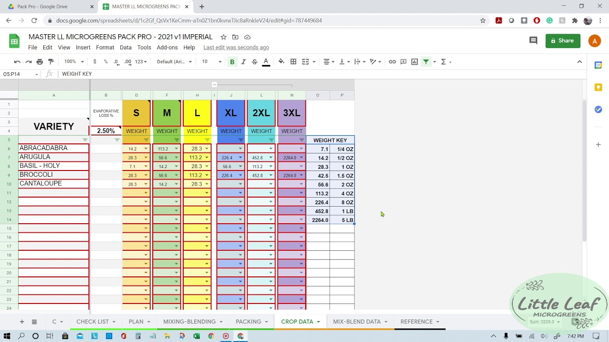Open the filter for VARIETY column
609x342 pixels.
[85, 140]
